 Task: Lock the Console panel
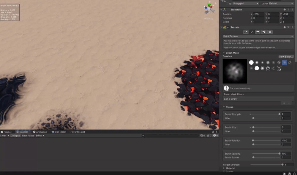213,132
